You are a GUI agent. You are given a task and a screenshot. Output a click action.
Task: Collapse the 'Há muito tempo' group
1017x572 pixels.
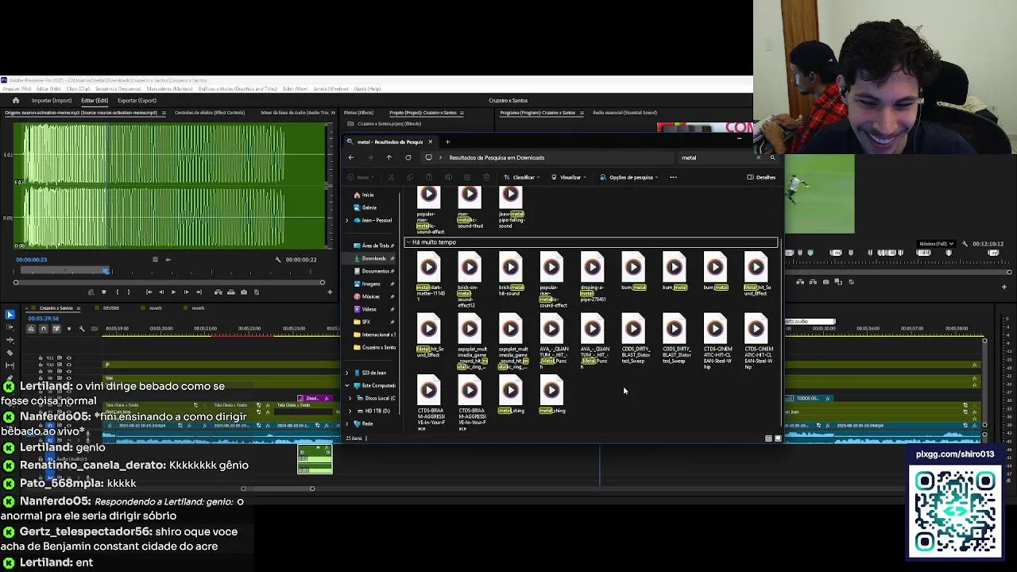click(408, 242)
